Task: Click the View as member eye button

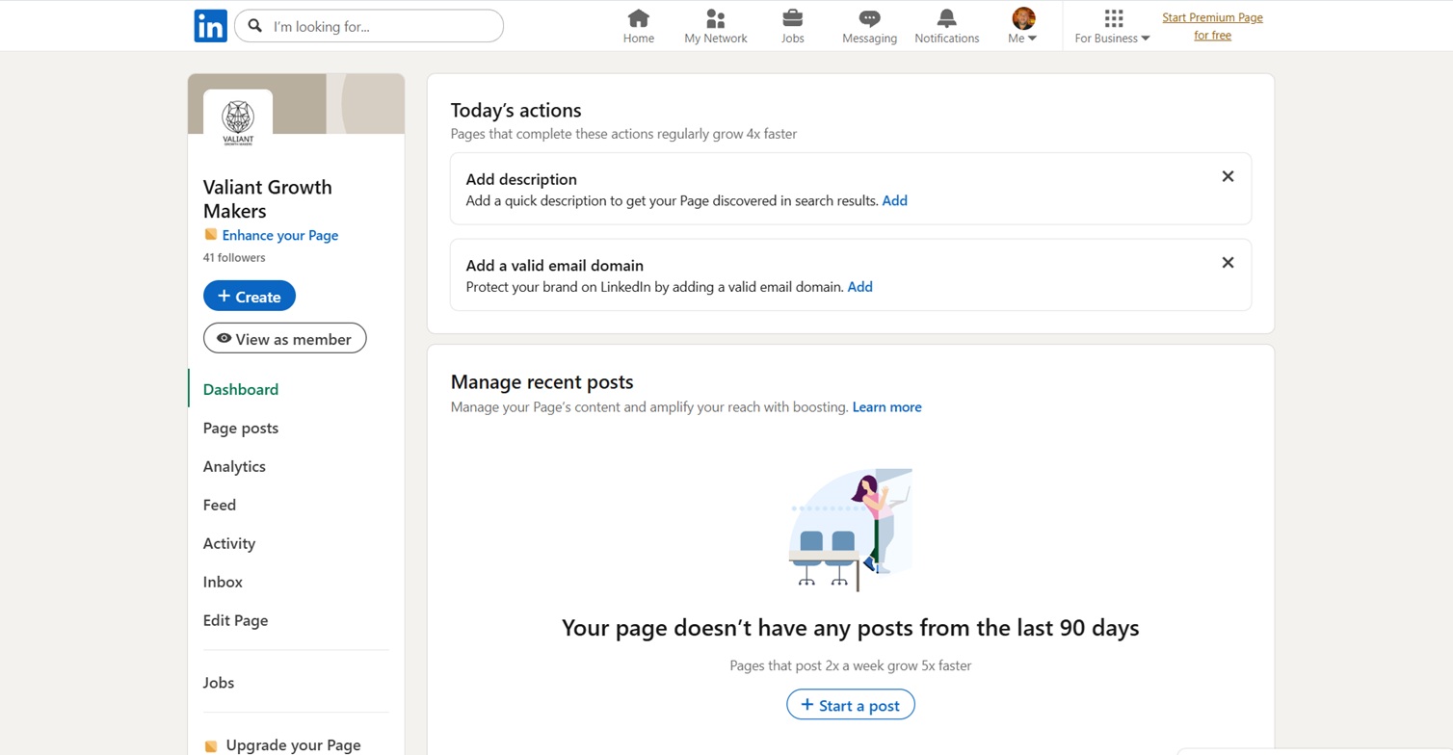Action: tap(284, 338)
